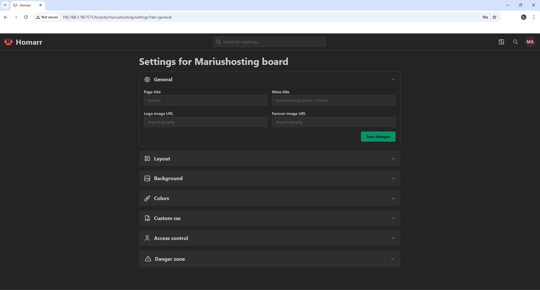Click the Meta title label

coord(280,92)
